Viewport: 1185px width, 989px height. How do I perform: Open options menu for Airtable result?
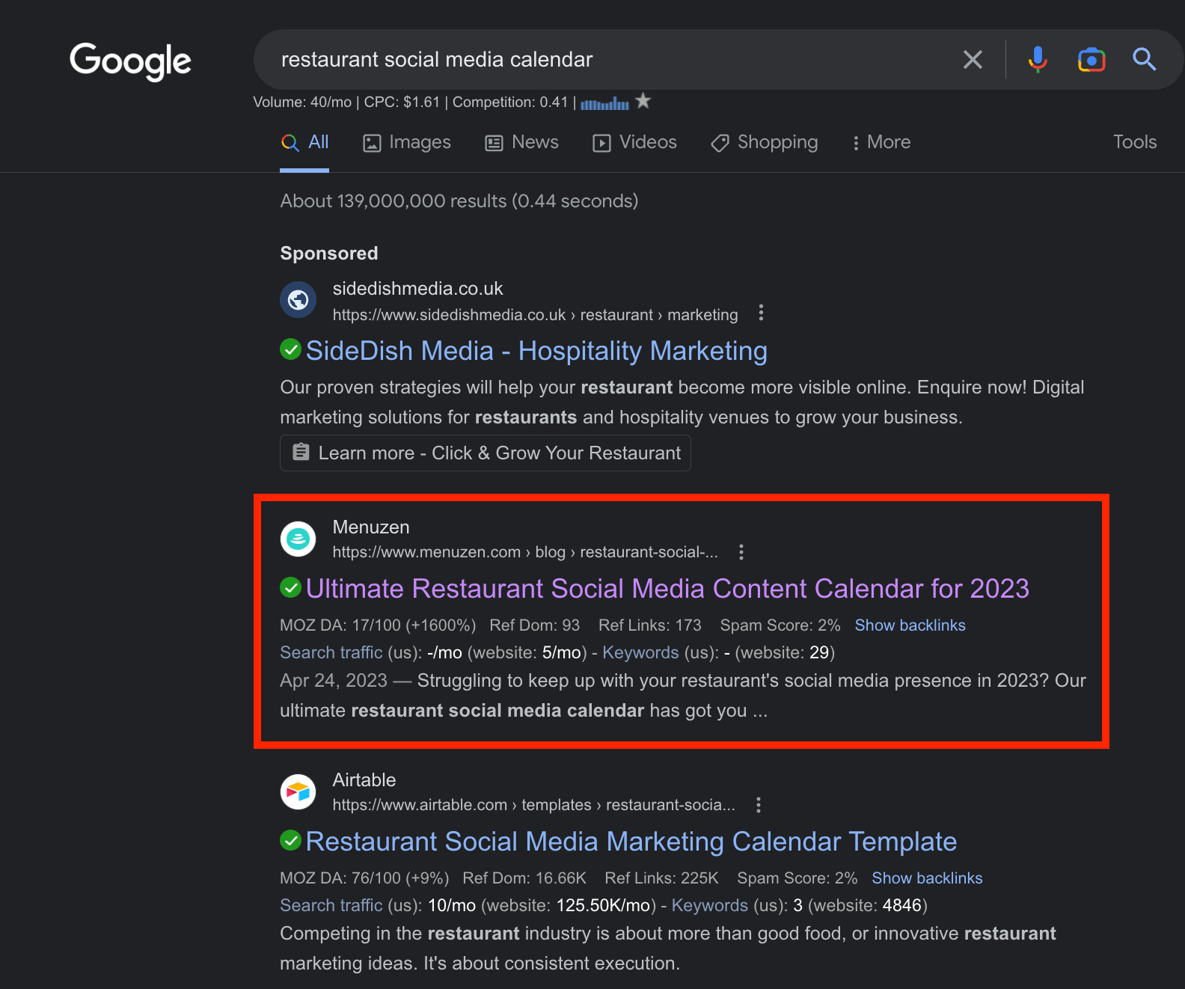[759, 805]
